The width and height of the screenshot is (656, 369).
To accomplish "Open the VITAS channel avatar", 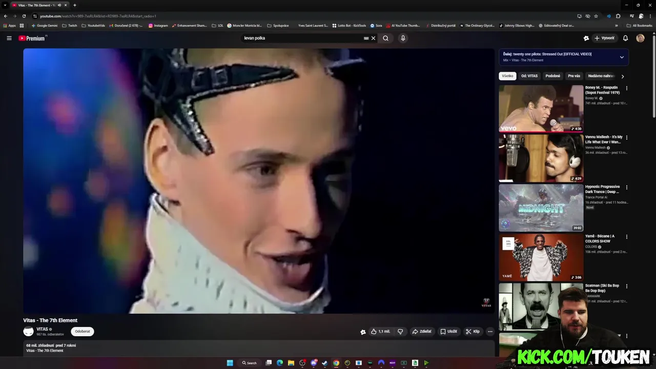I will (28, 332).
